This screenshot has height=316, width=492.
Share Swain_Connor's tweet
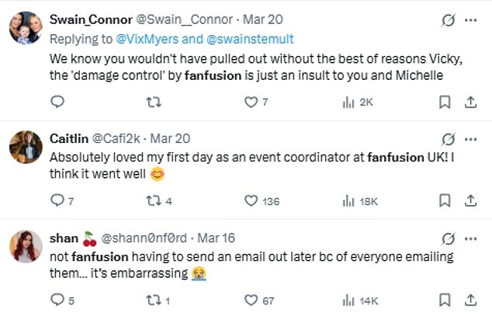(470, 101)
